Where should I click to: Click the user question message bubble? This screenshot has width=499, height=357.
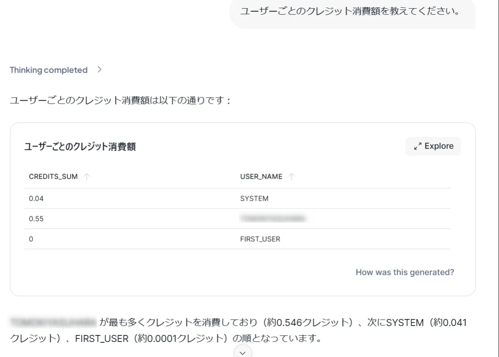point(352,12)
